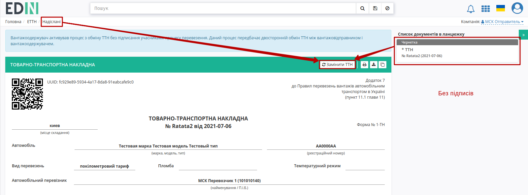Image resolution: width=528 pixels, height=195 pixels.
Task: Print the waybill document
Action: click(x=364, y=65)
